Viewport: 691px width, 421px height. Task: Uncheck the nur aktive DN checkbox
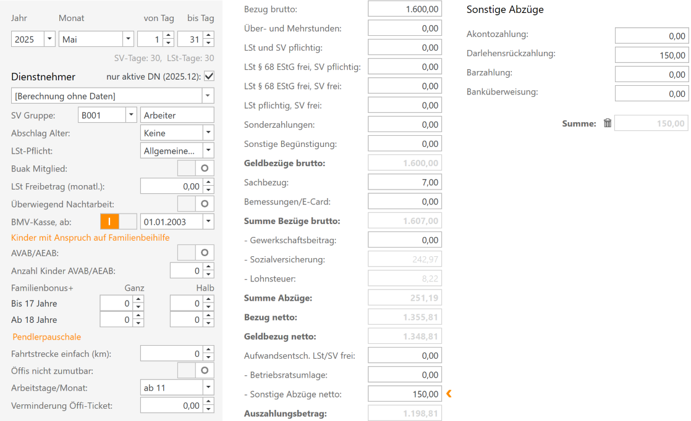click(209, 76)
